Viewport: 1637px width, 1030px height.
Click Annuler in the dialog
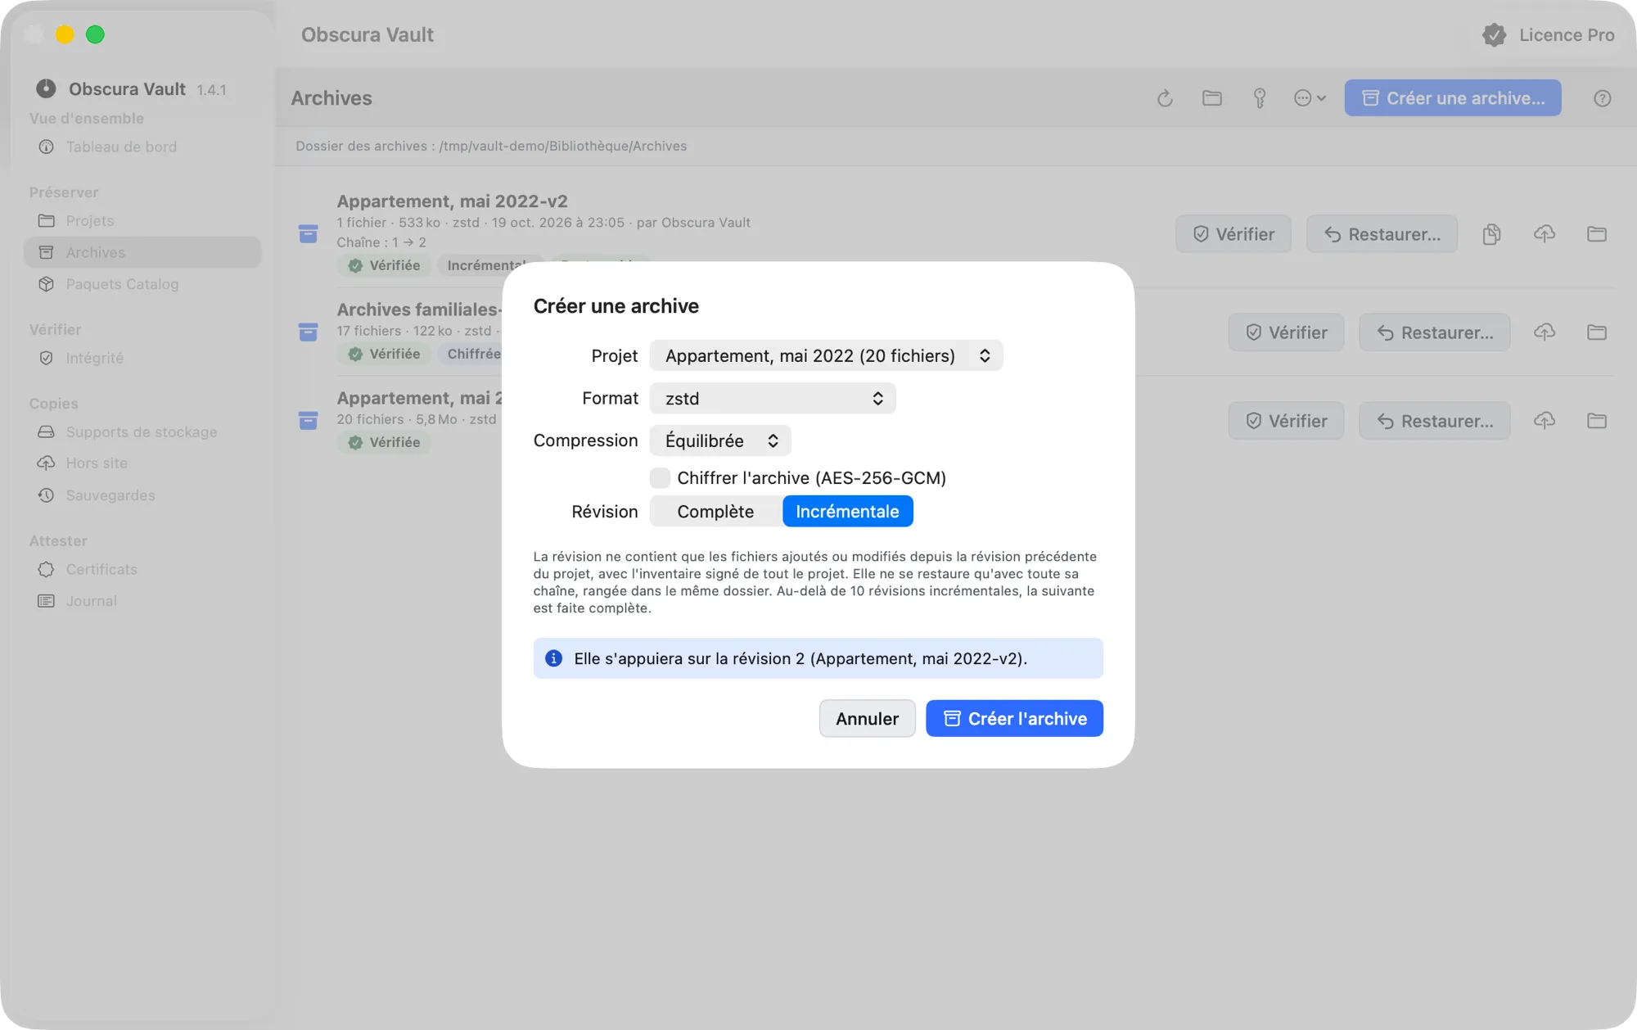[868, 719]
